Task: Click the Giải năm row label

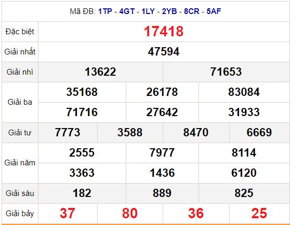Action: 20,163
